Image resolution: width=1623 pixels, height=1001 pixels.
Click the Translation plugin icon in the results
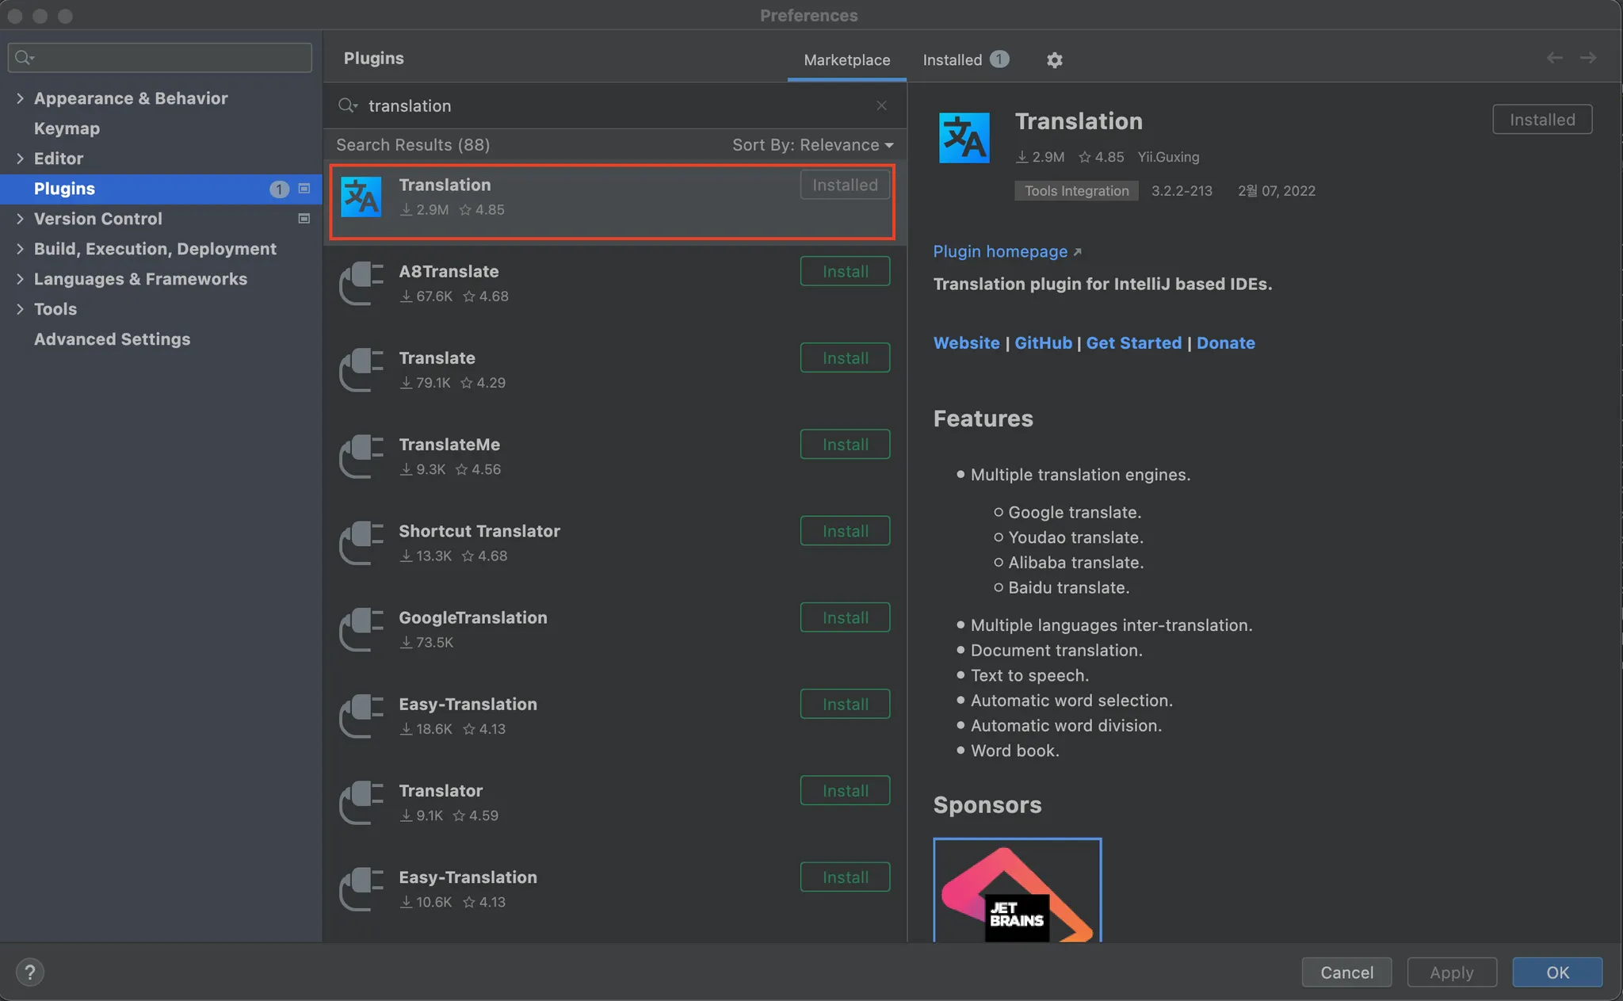click(x=361, y=197)
